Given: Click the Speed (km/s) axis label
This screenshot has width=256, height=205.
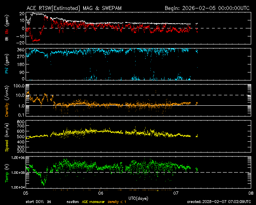Looking at the screenshot, I should click(x=6, y=137).
